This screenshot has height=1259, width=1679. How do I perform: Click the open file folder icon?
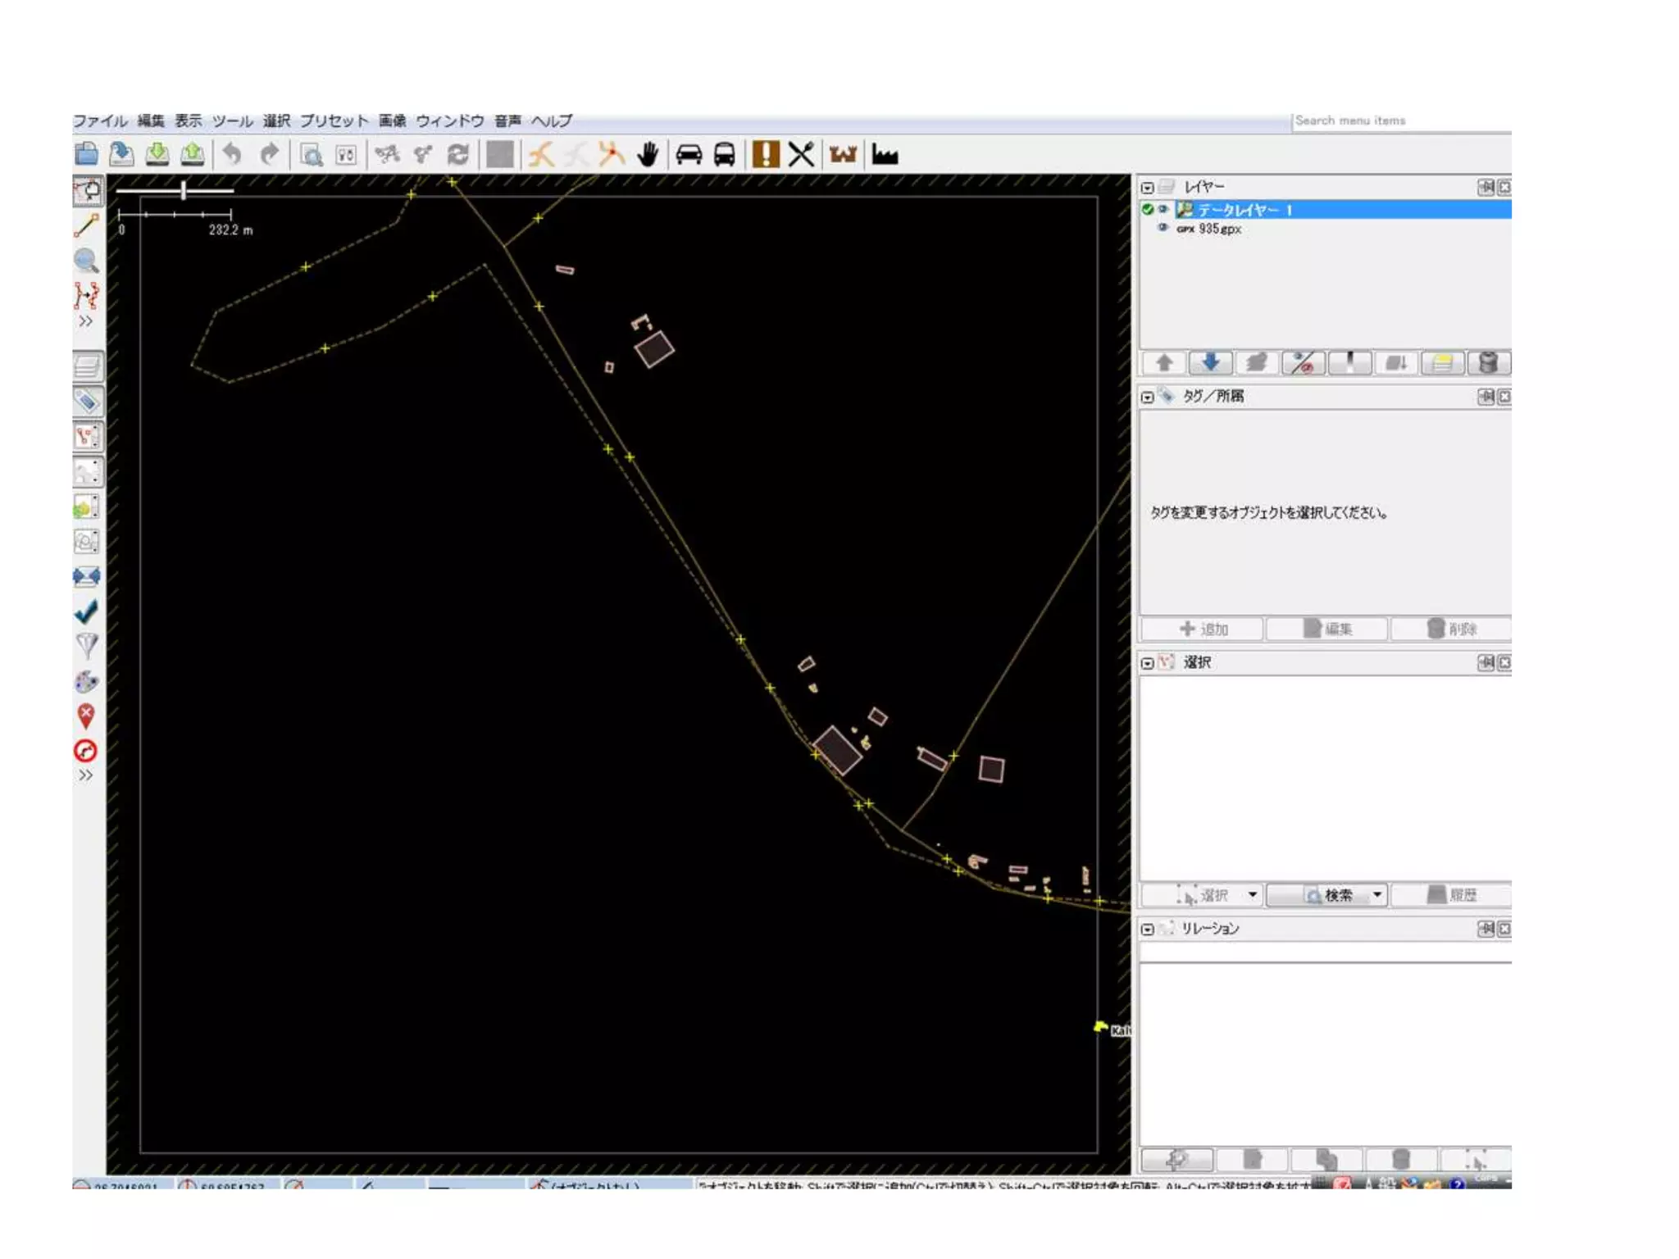coord(86,154)
